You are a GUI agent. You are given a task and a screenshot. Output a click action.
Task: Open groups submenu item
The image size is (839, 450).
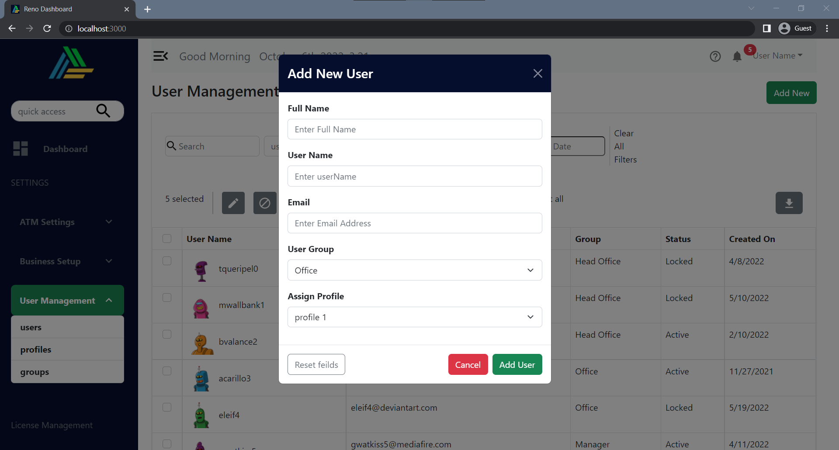(67, 372)
